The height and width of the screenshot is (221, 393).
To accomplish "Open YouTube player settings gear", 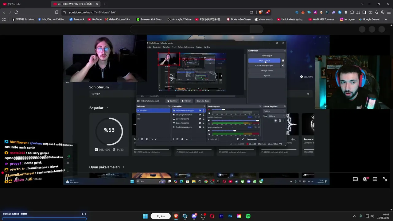I will coord(365,179).
